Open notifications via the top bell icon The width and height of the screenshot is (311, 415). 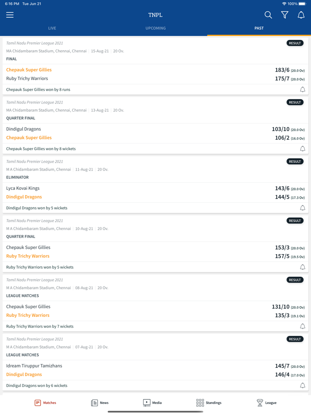[301, 15]
